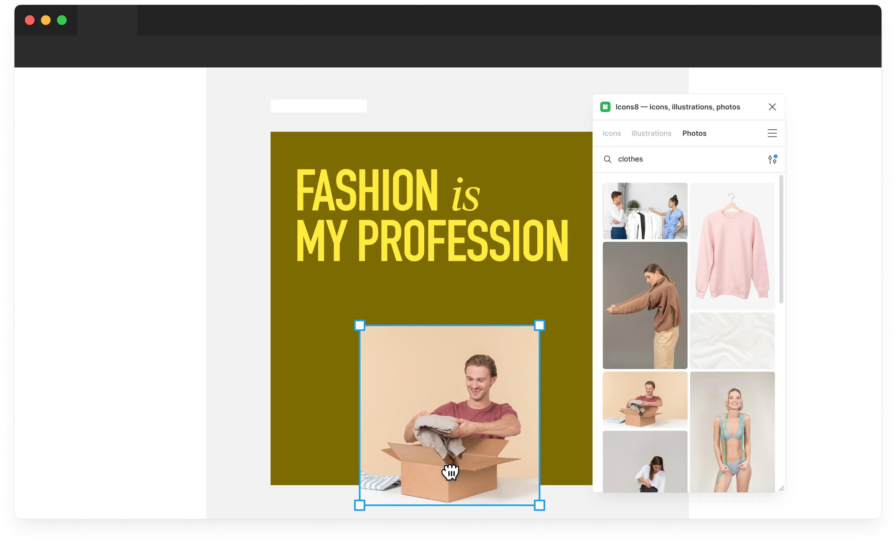This screenshot has height=543, width=896.
Task: Pick the pink sweatshirt photo
Action: point(732,246)
